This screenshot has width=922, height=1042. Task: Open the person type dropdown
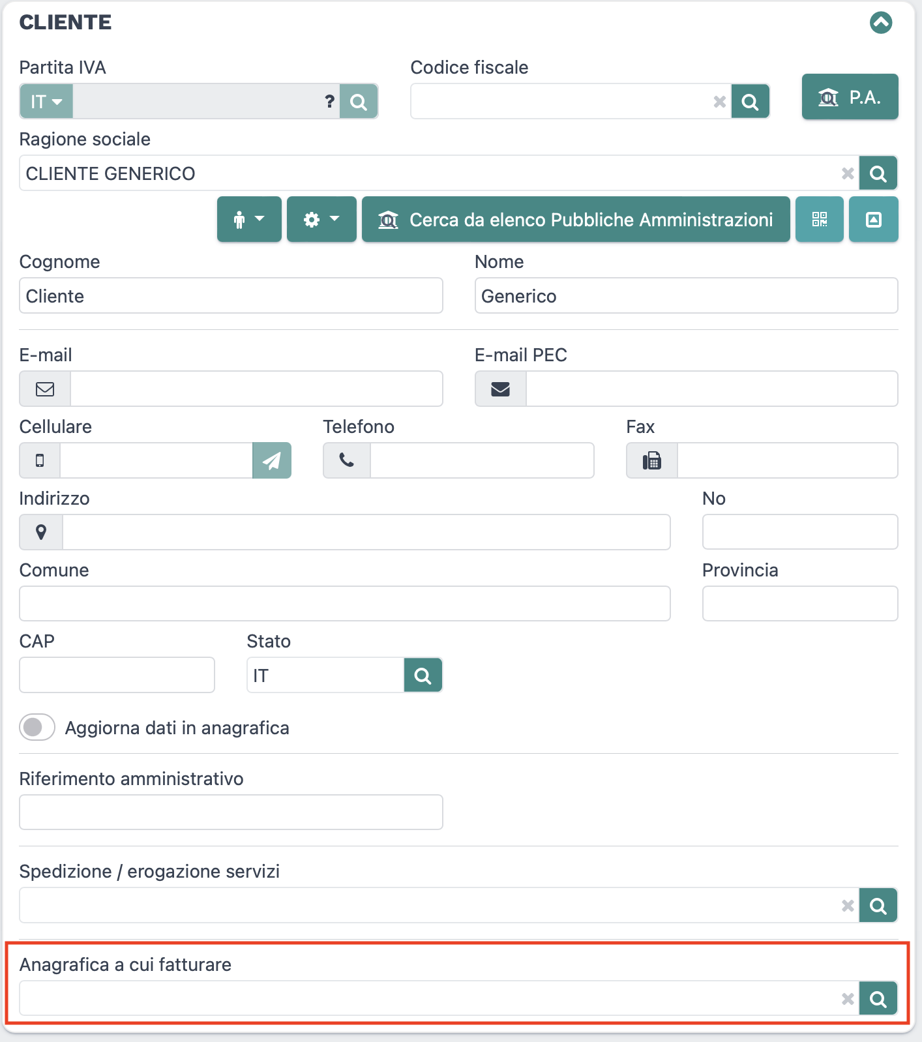tap(249, 220)
